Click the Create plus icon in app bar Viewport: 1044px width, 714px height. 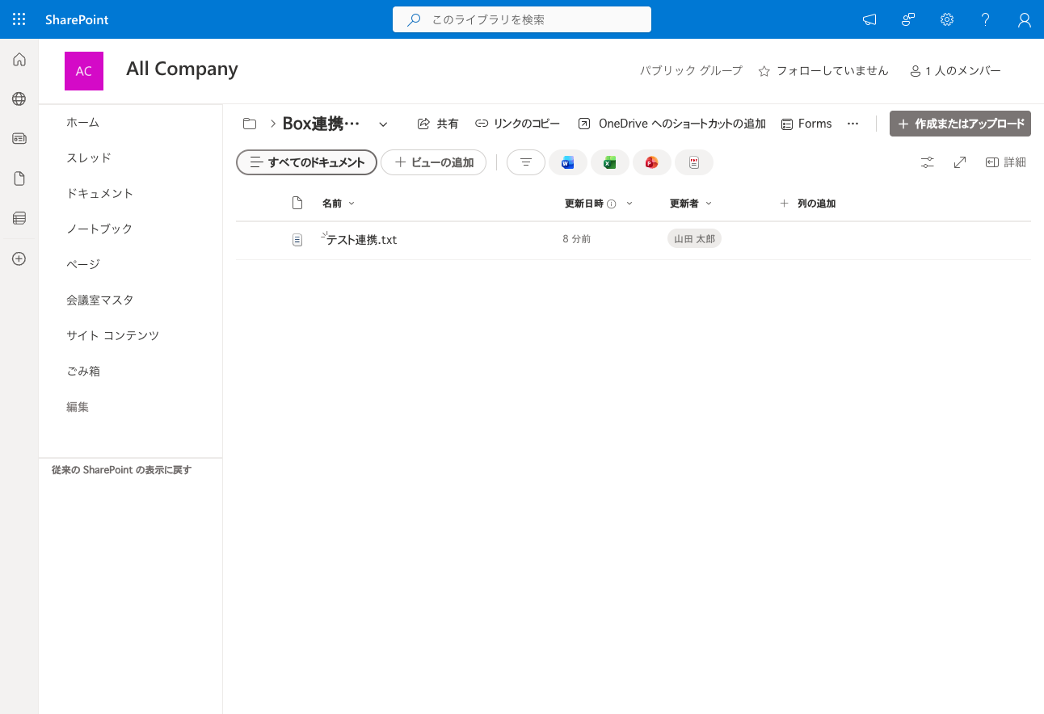click(19, 259)
